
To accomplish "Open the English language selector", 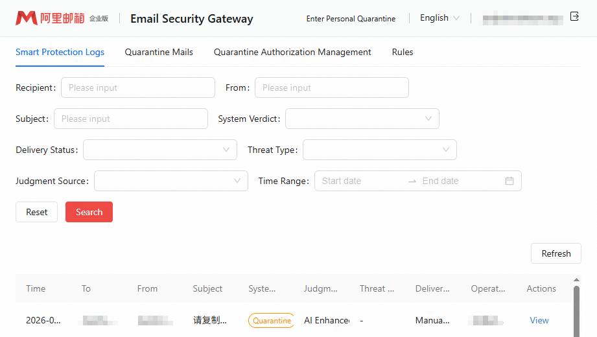I will 439,18.
